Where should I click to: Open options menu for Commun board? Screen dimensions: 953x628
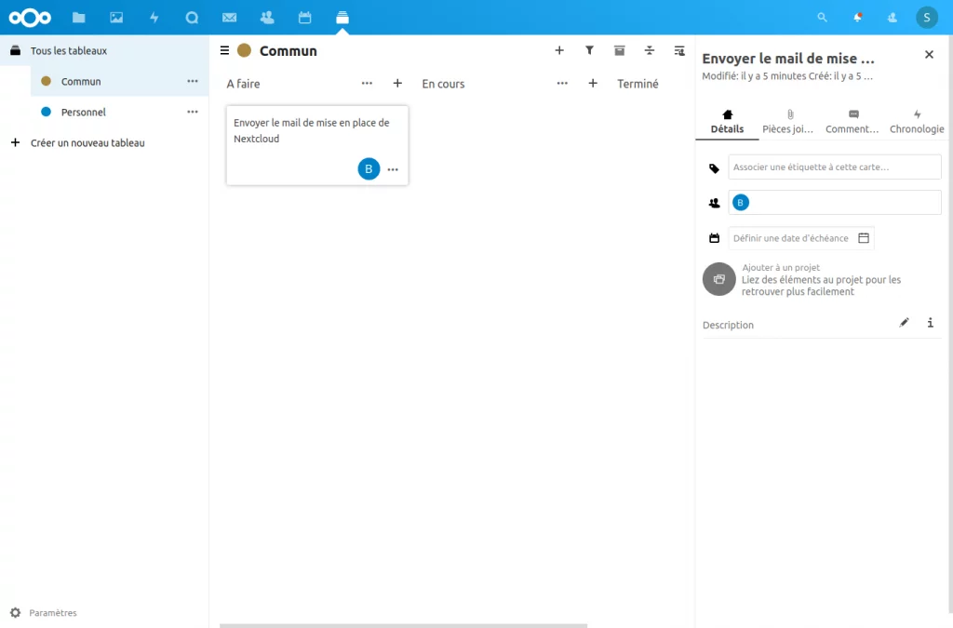193,81
